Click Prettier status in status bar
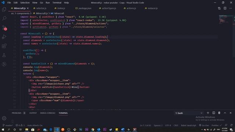Viewport: 235px width, 132px height. pyautogui.click(x=216, y=125)
